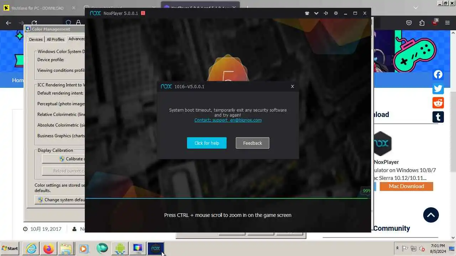Click the Feedback button
The height and width of the screenshot is (256, 456).
click(253, 143)
